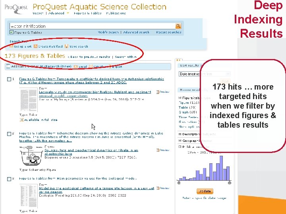Viewport: 286px width, 214px height.
Task: Click the Create RSS feed icon
Action: 35,46
